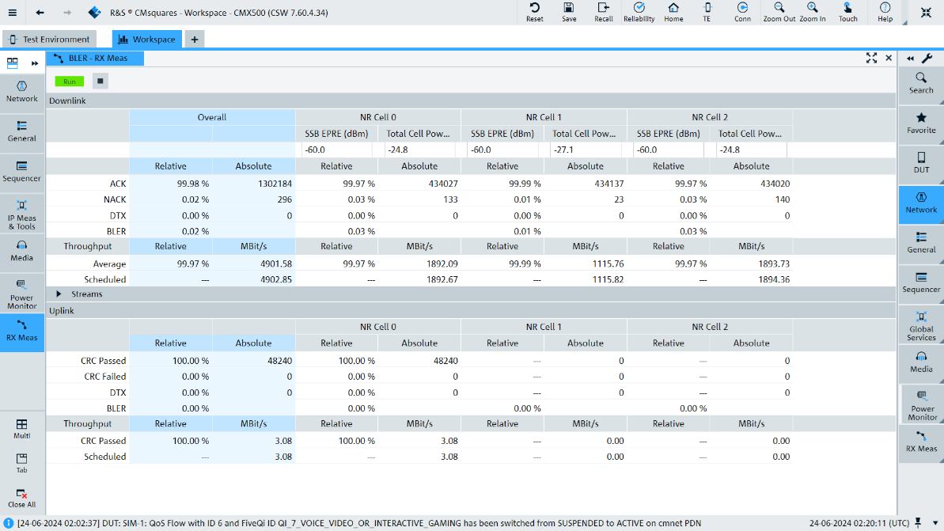Open Sequencer in the left sidebar
The width and height of the screenshot is (944, 531).
click(x=21, y=171)
